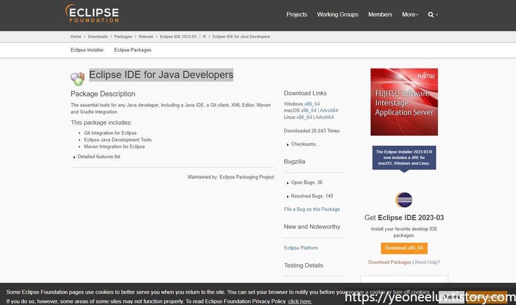This screenshot has height=305, width=516.
Task: Download macOS AArch64 package
Action: tap(329, 110)
